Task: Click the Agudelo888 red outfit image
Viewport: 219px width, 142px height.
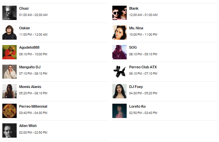Action: point(9,52)
